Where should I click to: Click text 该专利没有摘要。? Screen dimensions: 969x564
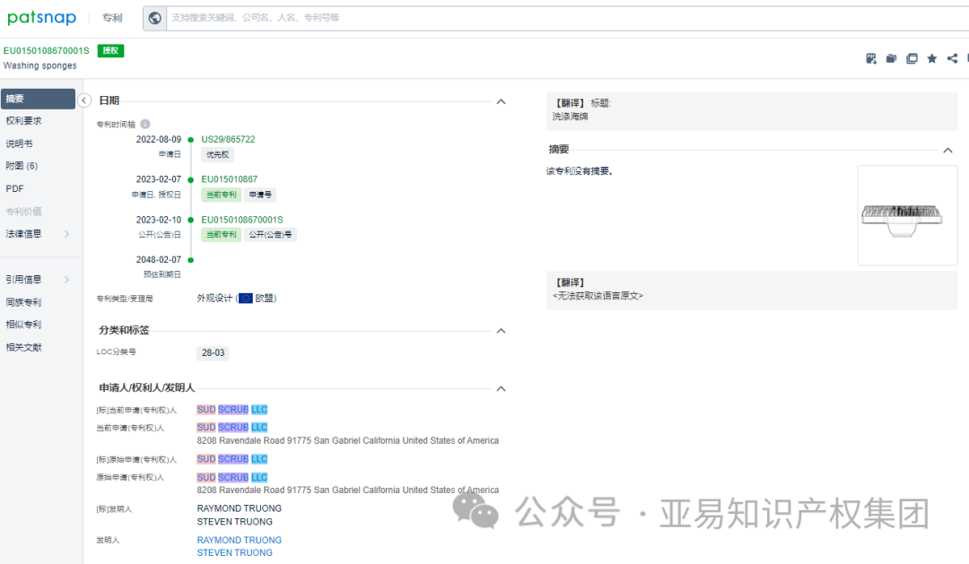pyautogui.click(x=580, y=171)
